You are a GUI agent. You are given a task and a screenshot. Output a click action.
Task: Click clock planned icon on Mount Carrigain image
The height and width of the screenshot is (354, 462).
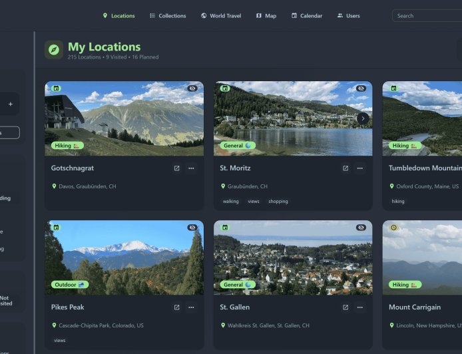pyautogui.click(x=394, y=228)
